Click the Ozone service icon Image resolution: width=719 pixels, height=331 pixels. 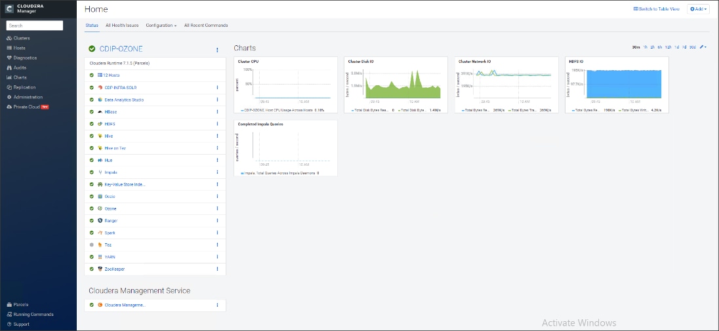coord(100,208)
